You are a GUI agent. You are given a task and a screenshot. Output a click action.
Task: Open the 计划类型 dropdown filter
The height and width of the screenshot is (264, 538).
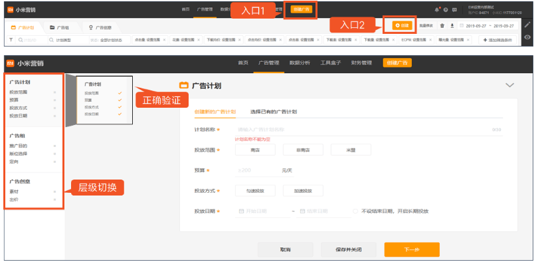click(68, 40)
